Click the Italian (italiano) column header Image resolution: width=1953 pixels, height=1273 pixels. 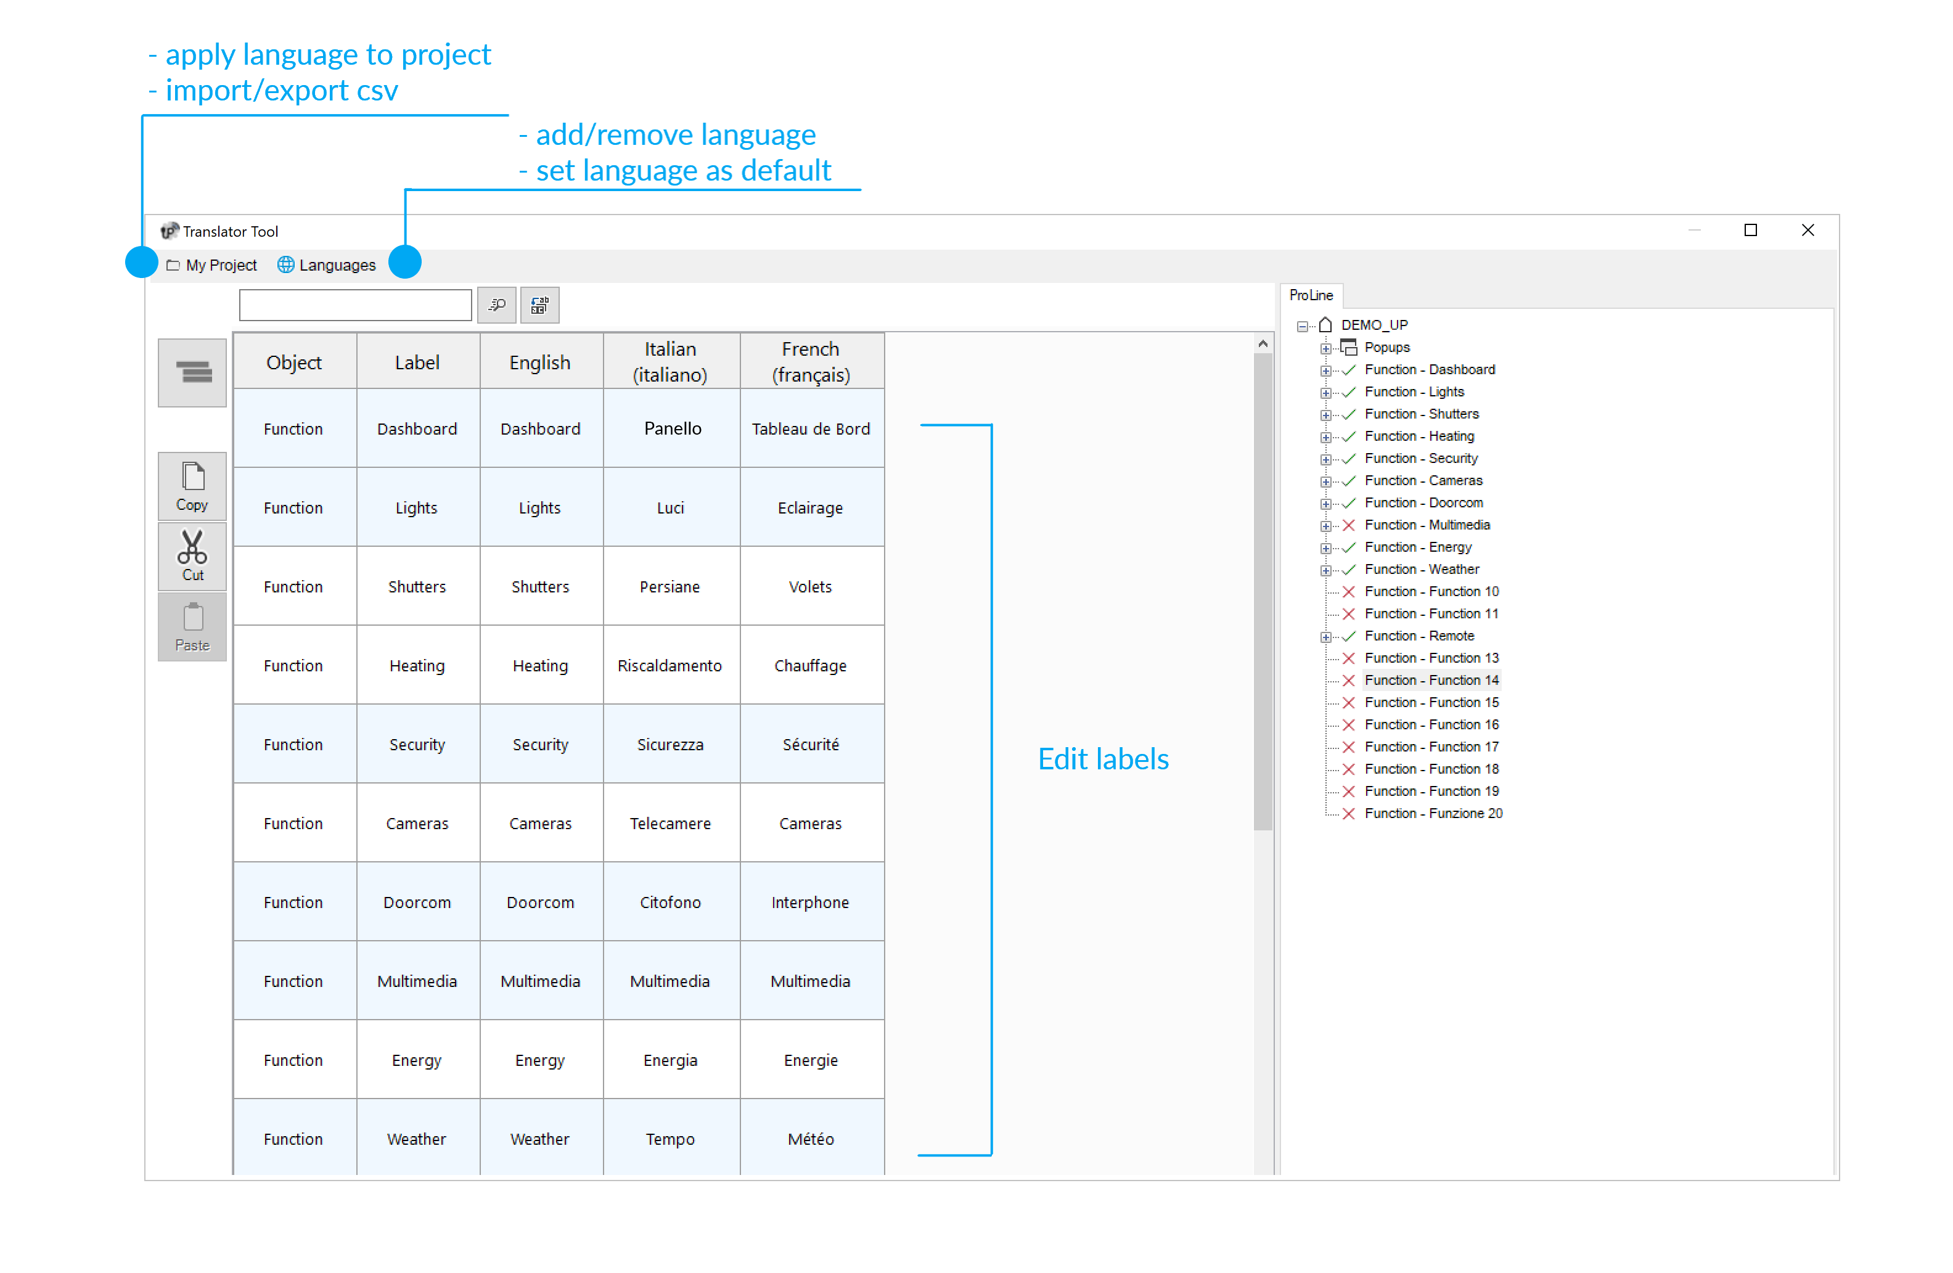click(x=671, y=361)
